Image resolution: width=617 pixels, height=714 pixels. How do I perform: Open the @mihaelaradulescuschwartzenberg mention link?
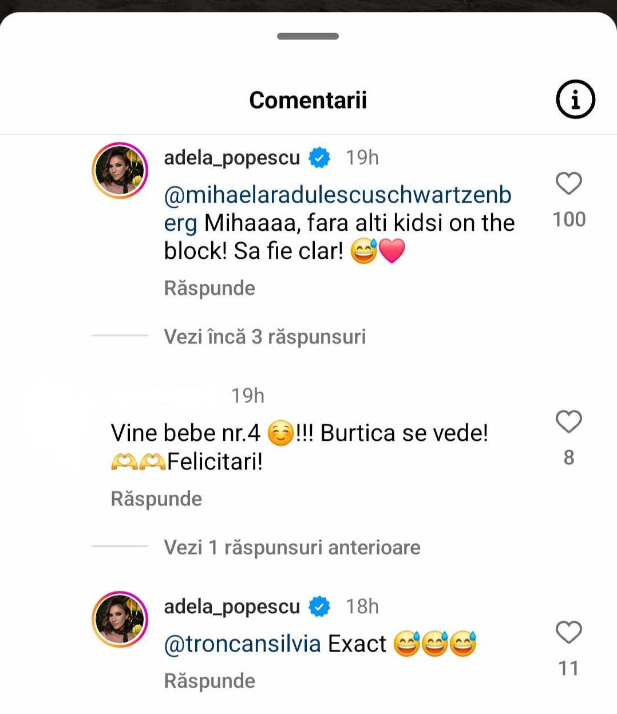338,195
